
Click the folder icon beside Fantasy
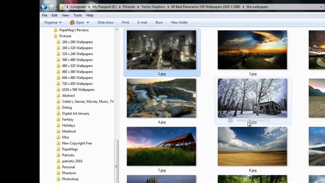point(58,119)
